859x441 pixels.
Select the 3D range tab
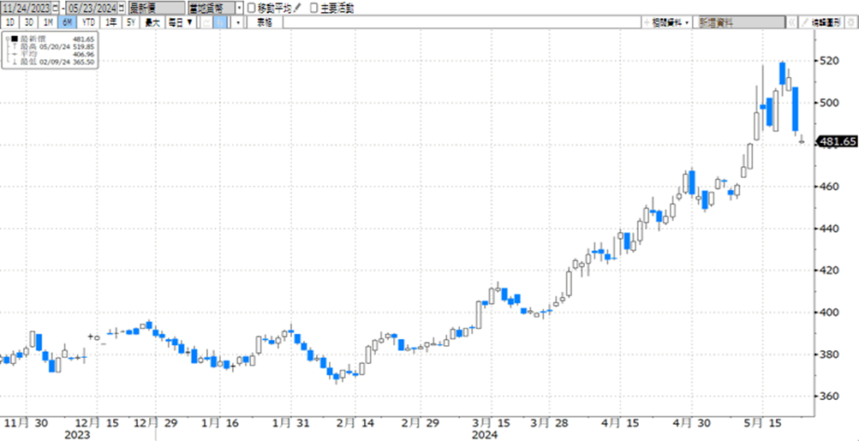point(28,22)
